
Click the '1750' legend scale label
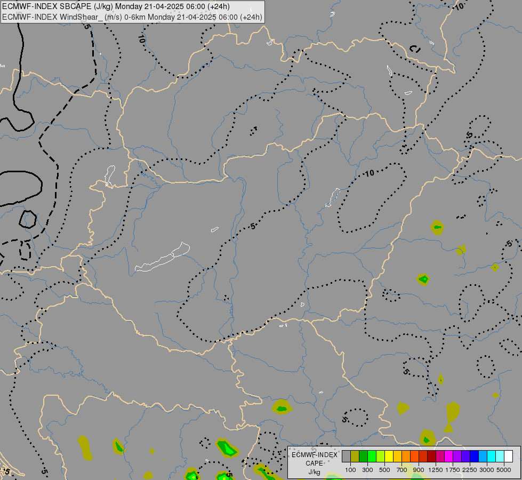click(x=453, y=470)
